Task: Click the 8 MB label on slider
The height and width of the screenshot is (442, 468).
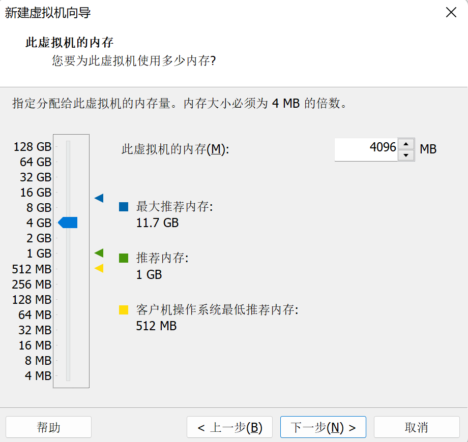Action: (38, 361)
